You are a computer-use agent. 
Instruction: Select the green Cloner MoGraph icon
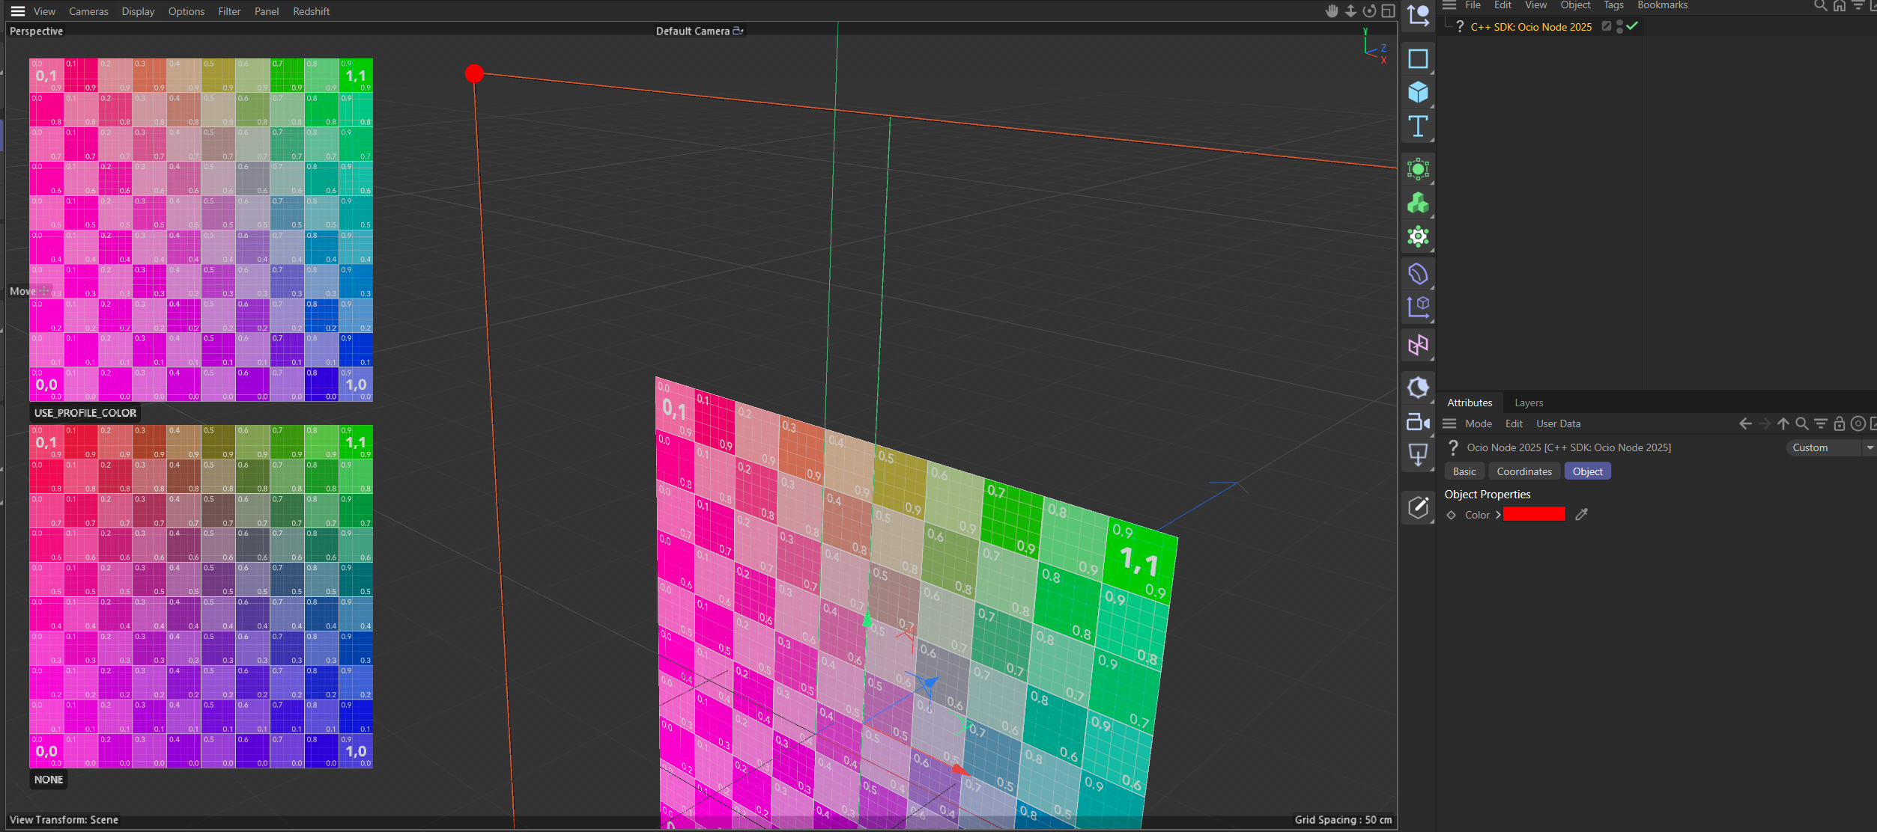(1417, 203)
